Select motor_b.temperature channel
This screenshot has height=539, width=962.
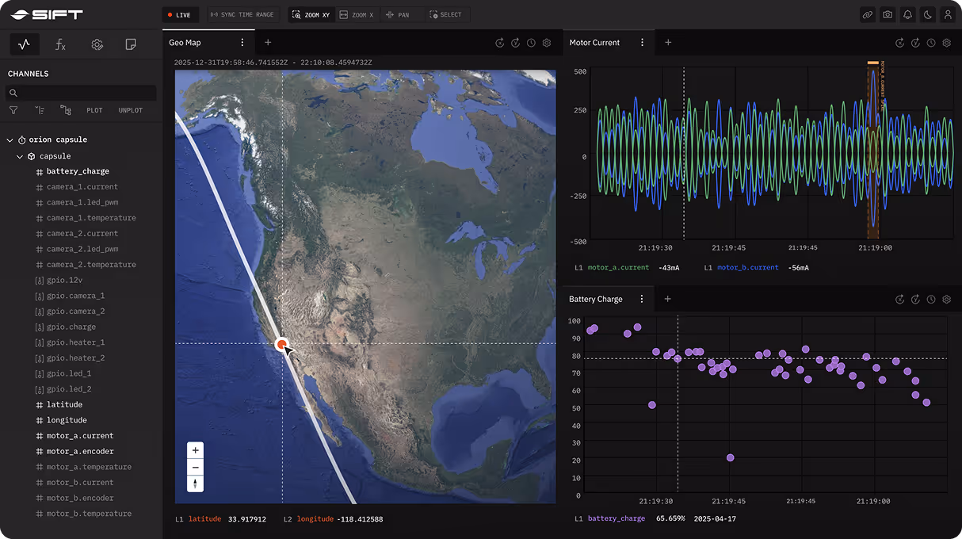coord(89,514)
